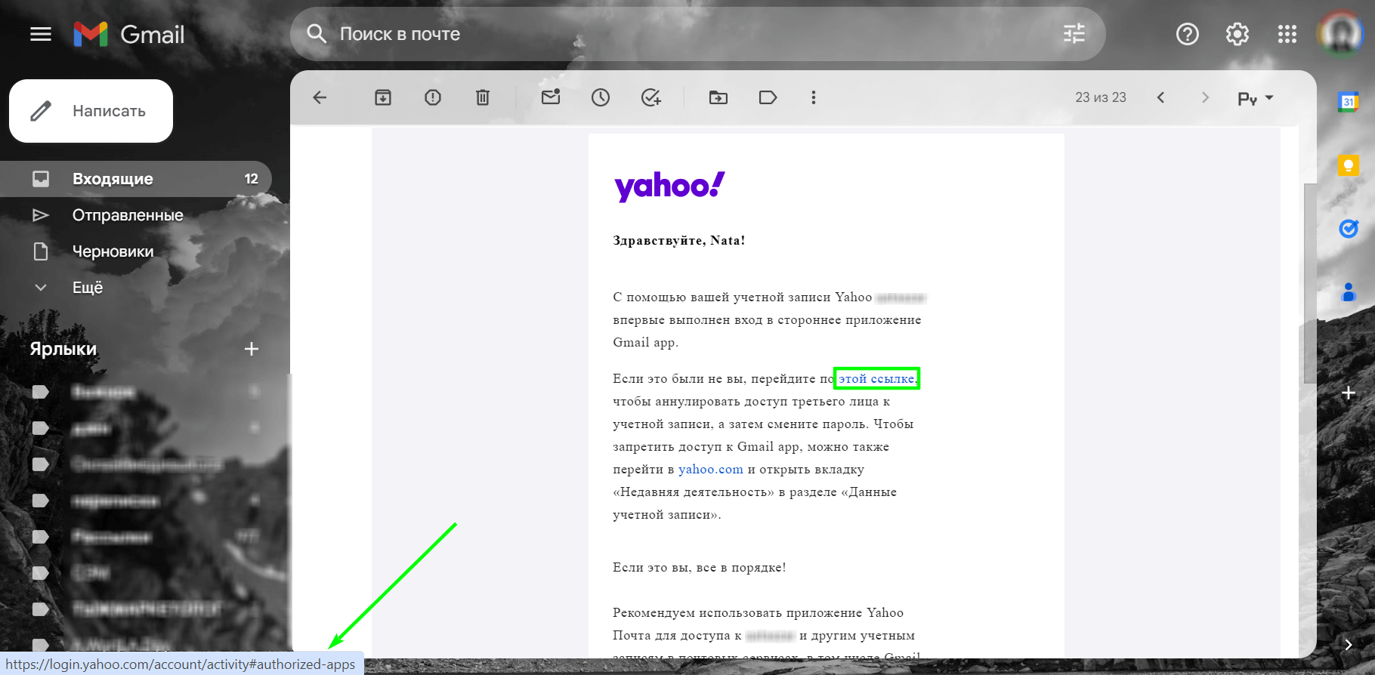Move email to a folder
The width and height of the screenshot is (1375, 675).
coord(718,97)
